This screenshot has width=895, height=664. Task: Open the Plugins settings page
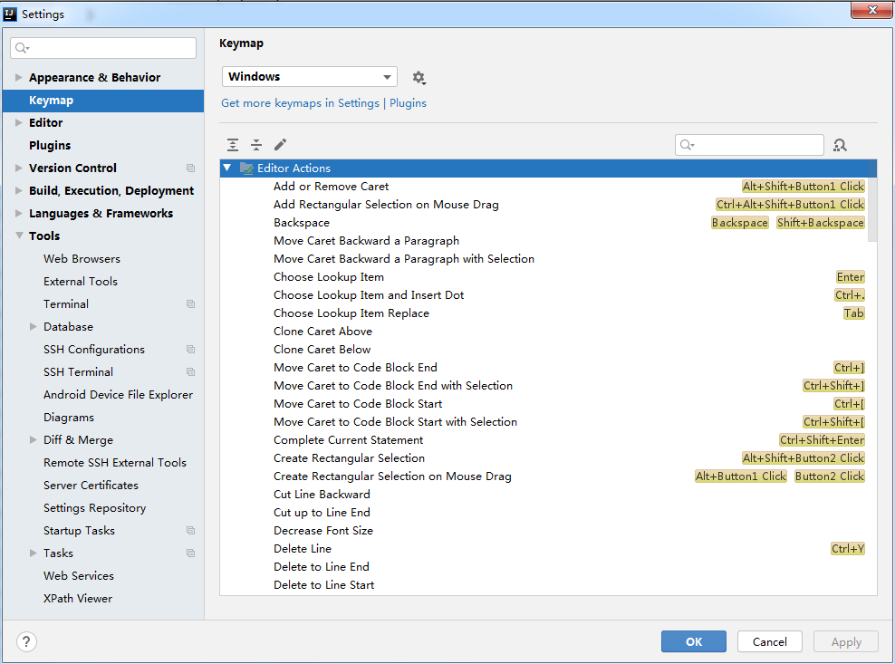[x=50, y=146]
